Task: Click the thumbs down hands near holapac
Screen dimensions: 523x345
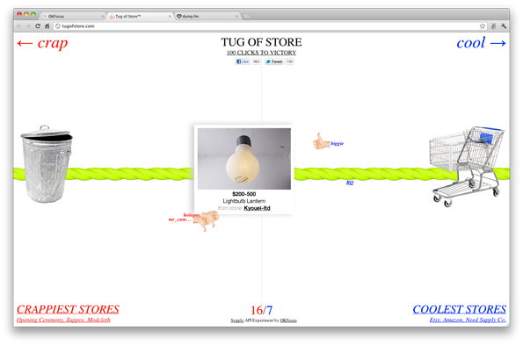Action: [207, 220]
